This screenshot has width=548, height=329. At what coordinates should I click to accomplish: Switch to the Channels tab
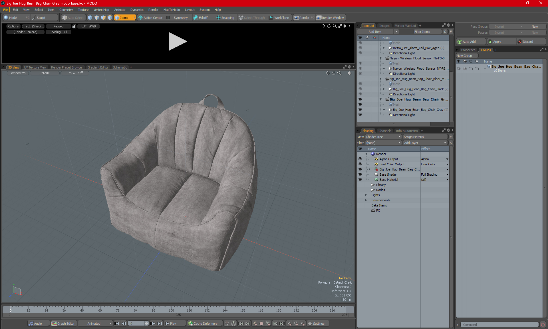(385, 131)
